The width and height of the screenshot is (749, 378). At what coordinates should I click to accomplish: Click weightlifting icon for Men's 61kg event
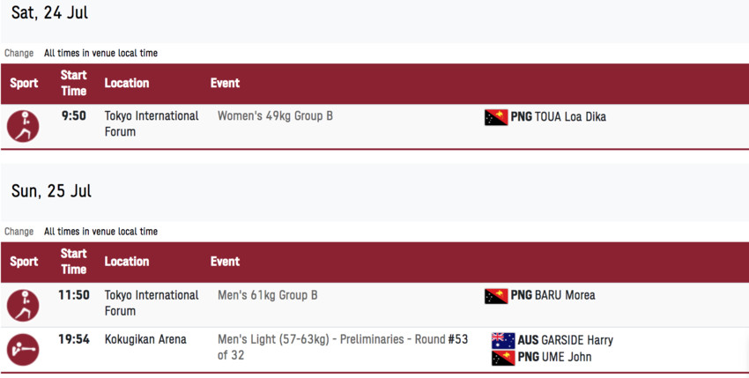23,306
